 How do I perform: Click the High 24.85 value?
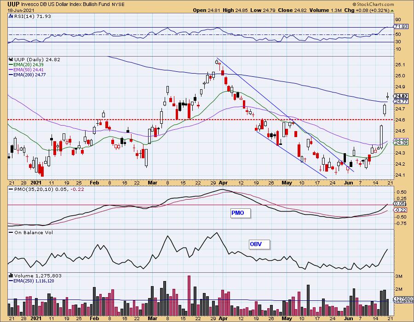click(235, 10)
